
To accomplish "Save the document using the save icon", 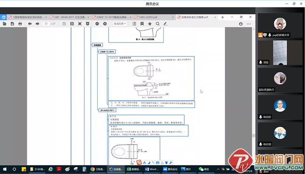I will pos(12,23).
